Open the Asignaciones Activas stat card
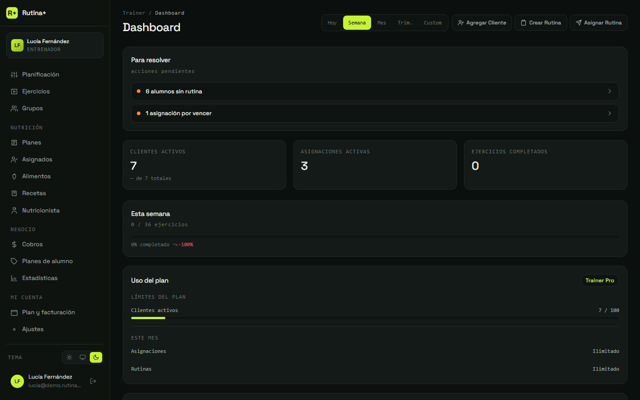640x400 pixels. pyautogui.click(x=375, y=165)
